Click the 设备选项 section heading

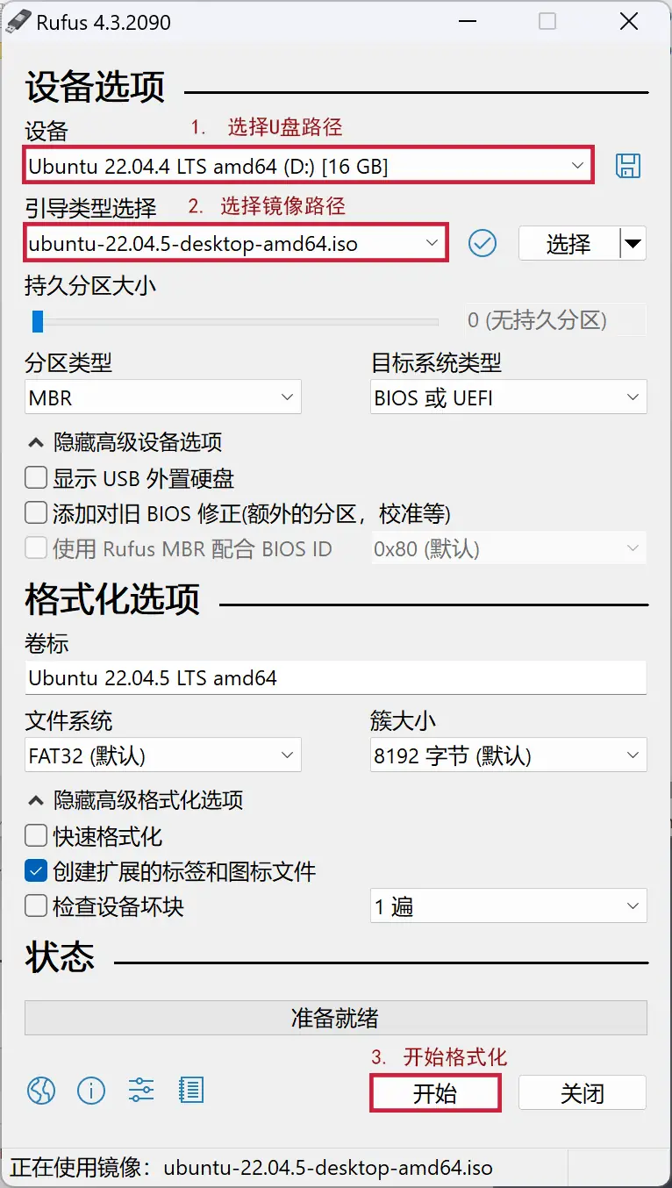95,89
